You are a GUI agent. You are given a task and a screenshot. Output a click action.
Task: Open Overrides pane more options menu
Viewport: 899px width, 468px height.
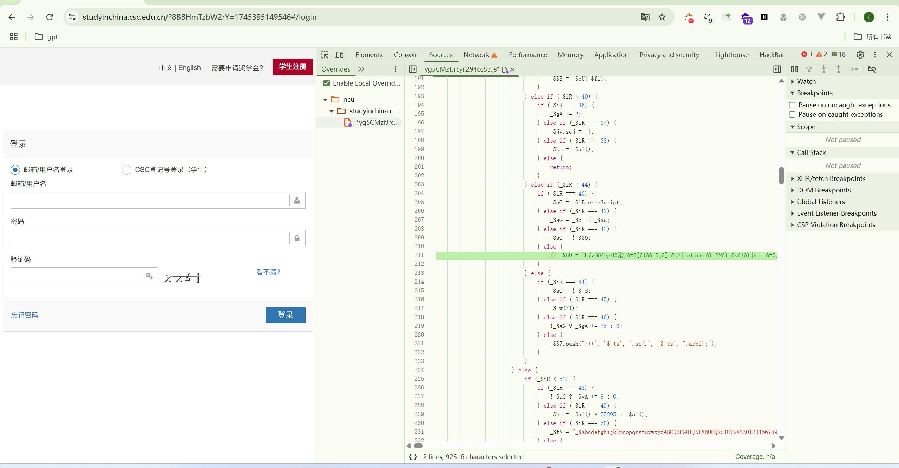click(396, 69)
